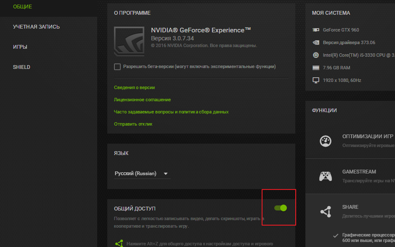Screen dimensions: 395x247
Task: Click the driver version NVIDIA eye icon
Action: 316,42
